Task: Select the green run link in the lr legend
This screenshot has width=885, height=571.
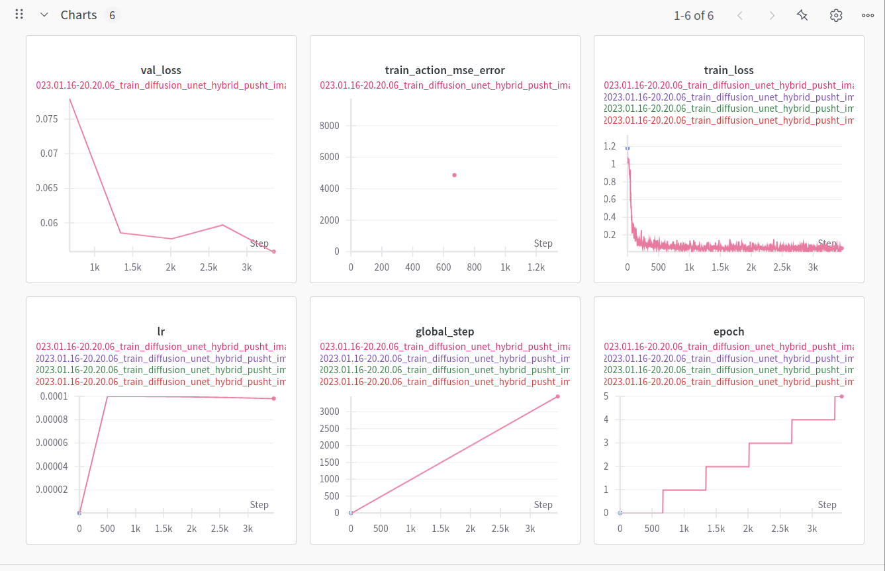Action: pyautogui.click(x=161, y=370)
